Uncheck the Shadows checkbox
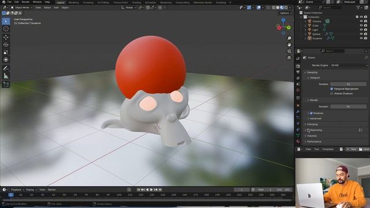 pyautogui.click(x=311, y=113)
